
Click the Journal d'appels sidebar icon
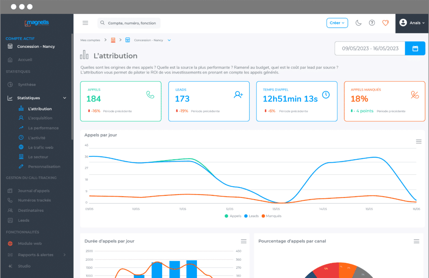10,191
